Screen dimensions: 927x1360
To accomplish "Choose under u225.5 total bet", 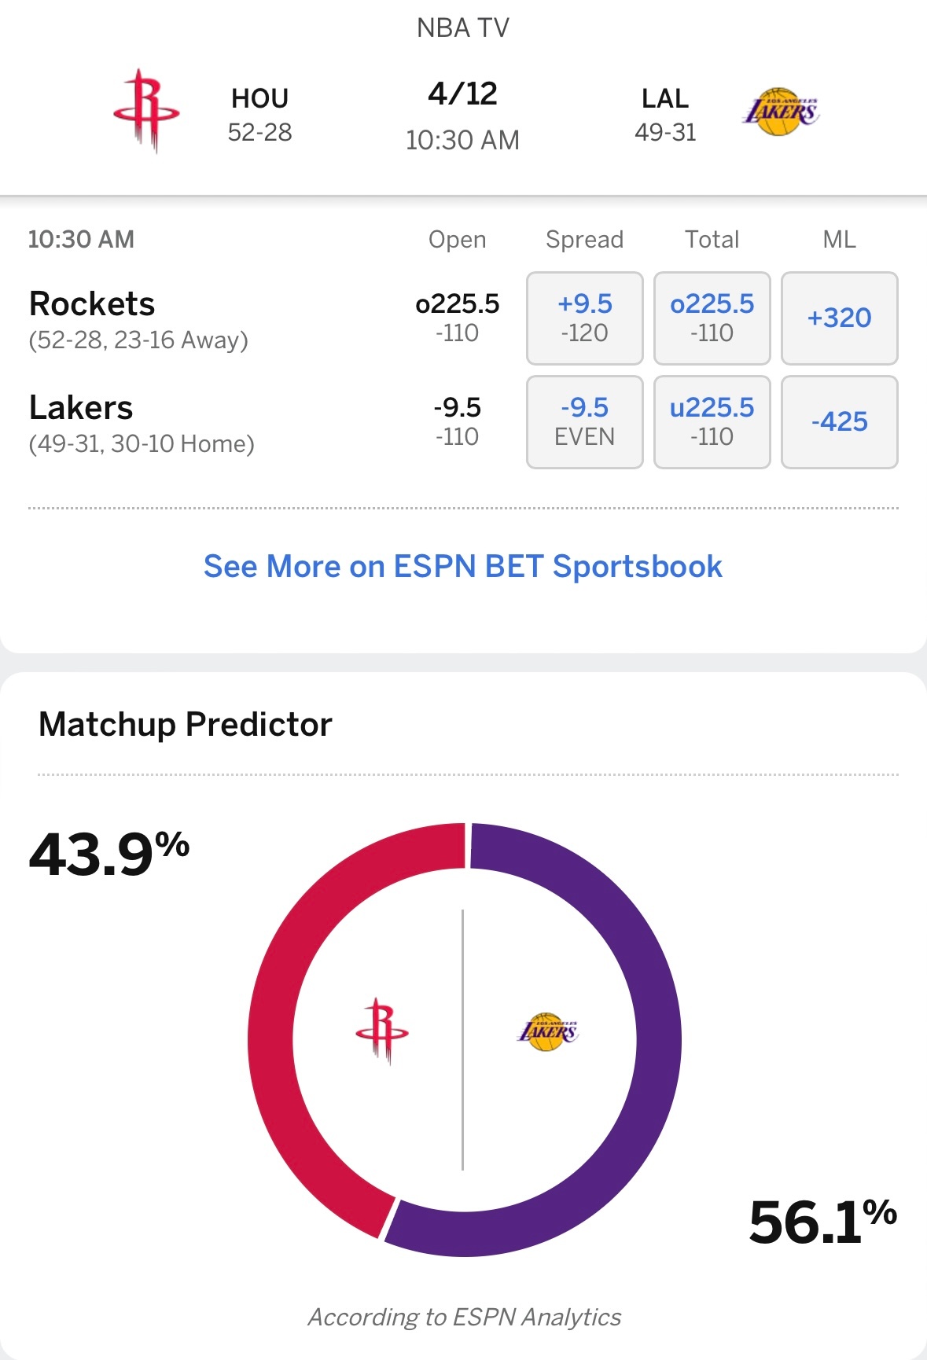I will [712, 422].
